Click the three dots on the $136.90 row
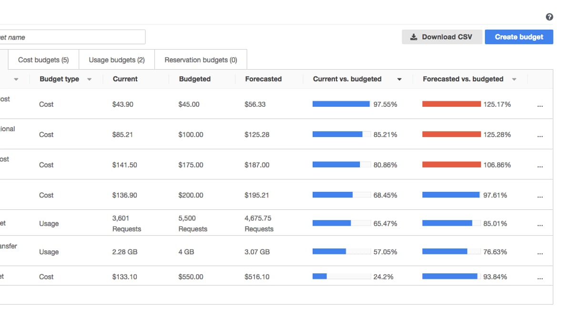Image resolution: width=572 pixels, height=322 pixels. point(540,197)
